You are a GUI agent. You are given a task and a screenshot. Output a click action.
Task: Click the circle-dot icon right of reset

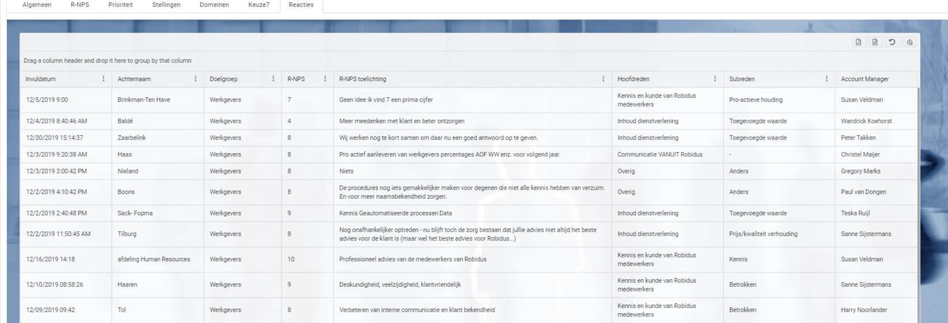coord(909,42)
